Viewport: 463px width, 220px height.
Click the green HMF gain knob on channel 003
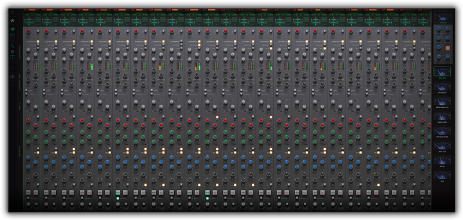click(64, 133)
